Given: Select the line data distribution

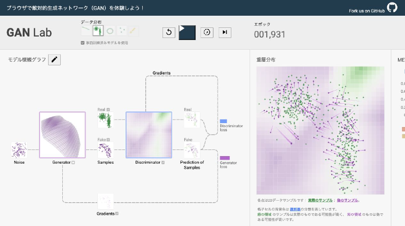Looking at the screenshot, I should coord(86,31).
